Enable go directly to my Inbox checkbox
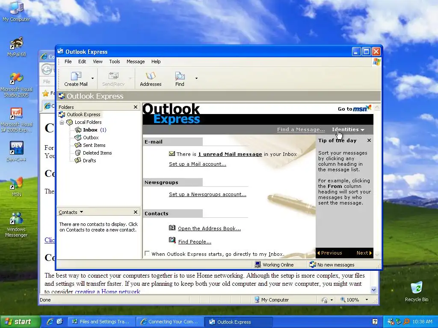The width and height of the screenshot is (438, 328). point(147,254)
